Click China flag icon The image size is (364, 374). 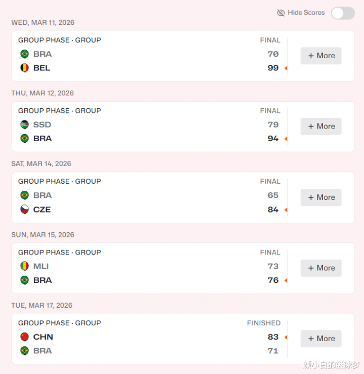[x=24, y=337]
